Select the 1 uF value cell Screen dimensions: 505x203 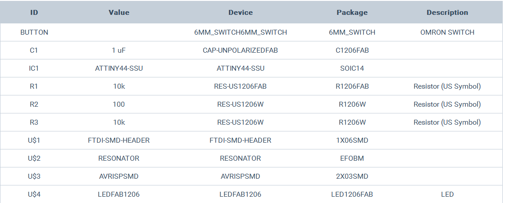(x=119, y=50)
